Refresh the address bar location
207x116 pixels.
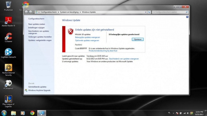click(x=149, y=12)
